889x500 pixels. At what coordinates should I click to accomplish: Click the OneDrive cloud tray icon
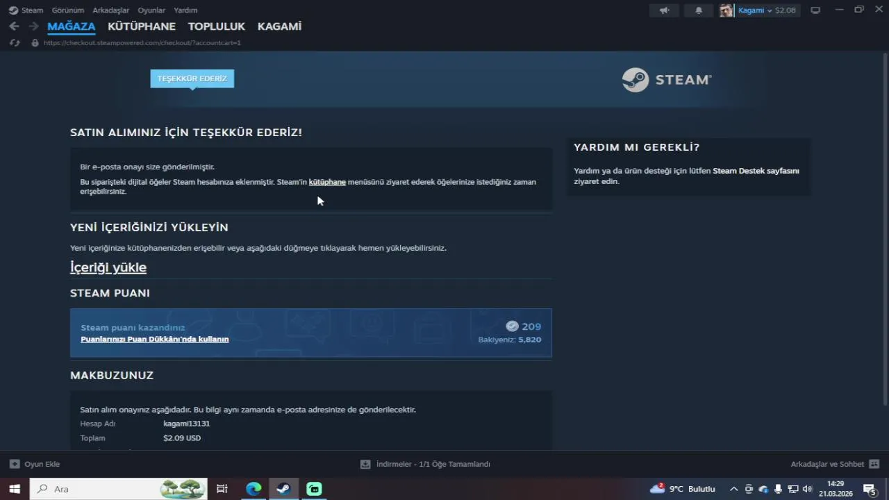(x=763, y=489)
